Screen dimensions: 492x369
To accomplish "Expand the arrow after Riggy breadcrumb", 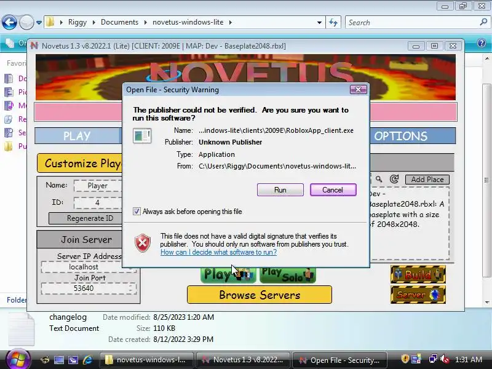I will [94, 22].
